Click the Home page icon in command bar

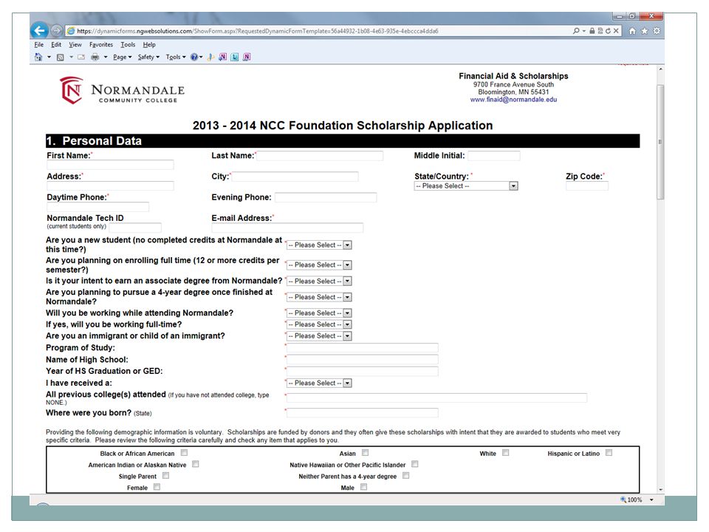click(38, 57)
